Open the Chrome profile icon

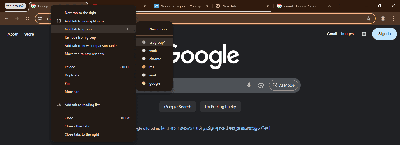[383, 18]
